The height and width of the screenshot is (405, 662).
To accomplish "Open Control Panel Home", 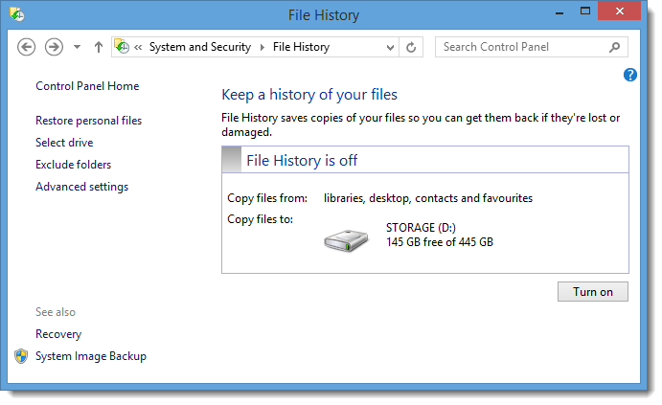I will 87,86.
